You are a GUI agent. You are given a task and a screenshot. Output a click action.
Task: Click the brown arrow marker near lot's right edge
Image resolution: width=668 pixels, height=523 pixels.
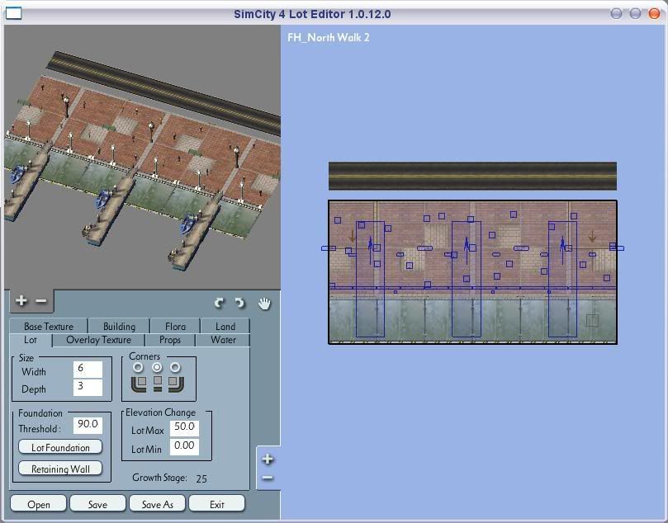pyautogui.click(x=592, y=236)
